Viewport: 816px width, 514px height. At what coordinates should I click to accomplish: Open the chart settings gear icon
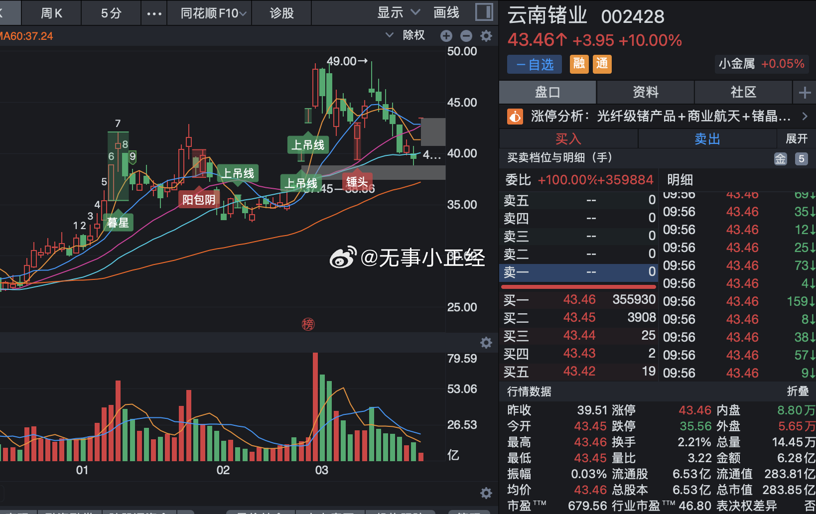tap(486, 35)
